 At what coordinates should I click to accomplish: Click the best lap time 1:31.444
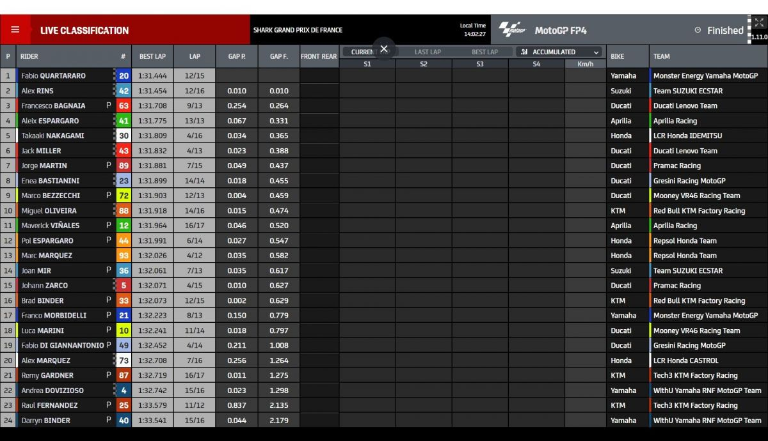point(152,75)
